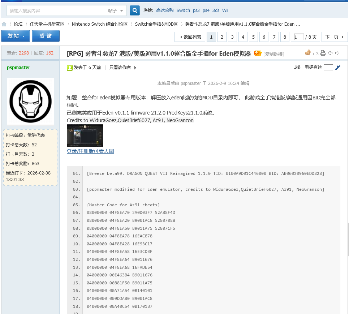Go to page 6 of the thread
Viewport: 349px width, 314px height.
coord(264,37)
